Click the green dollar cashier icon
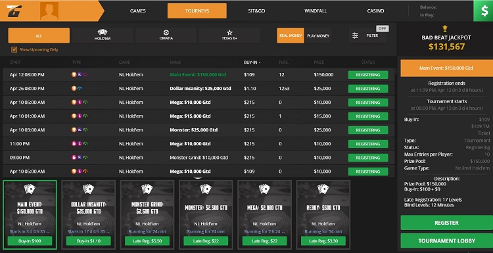Image resolution: width=493 pixels, height=253 pixels. 483,11
